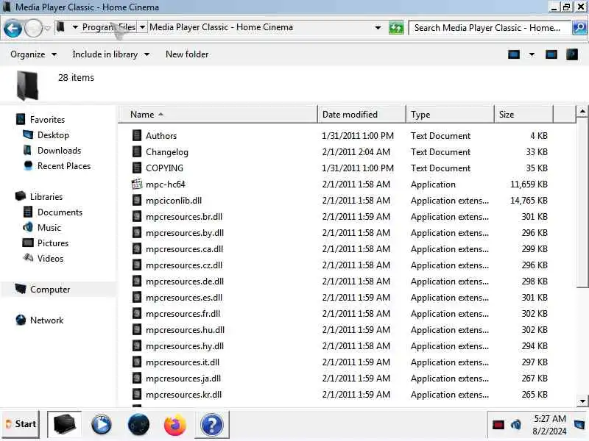Select the file named mpcresources.fr.dll
This screenshot has width=589, height=441.
click(183, 314)
